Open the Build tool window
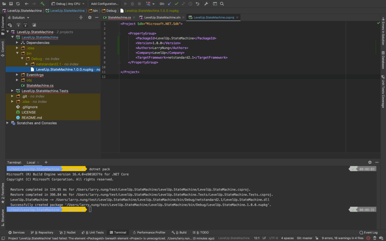 (x=179, y=232)
